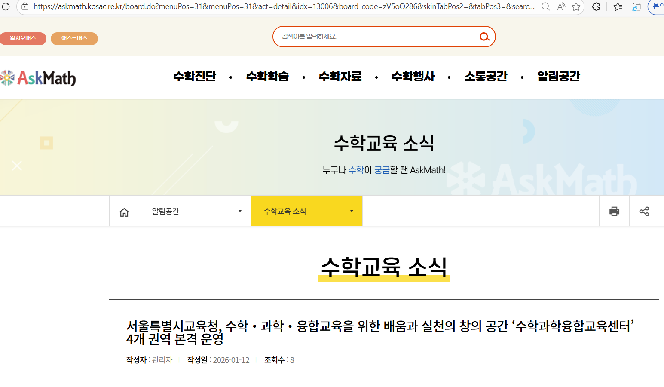Click the 알지오매스 button
Image resolution: width=664 pixels, height=387 pixels.
(23, 38)
